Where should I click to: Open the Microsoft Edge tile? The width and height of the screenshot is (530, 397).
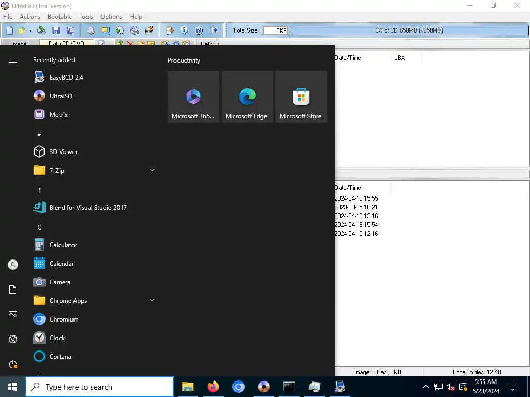tap(247, 97)
